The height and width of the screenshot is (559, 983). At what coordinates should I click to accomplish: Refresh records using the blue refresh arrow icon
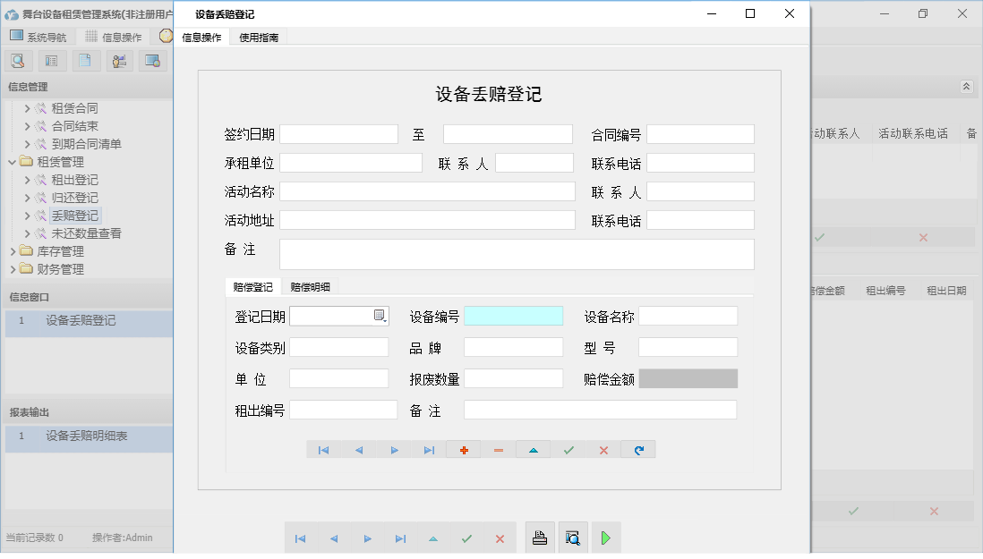click(637, 449)
